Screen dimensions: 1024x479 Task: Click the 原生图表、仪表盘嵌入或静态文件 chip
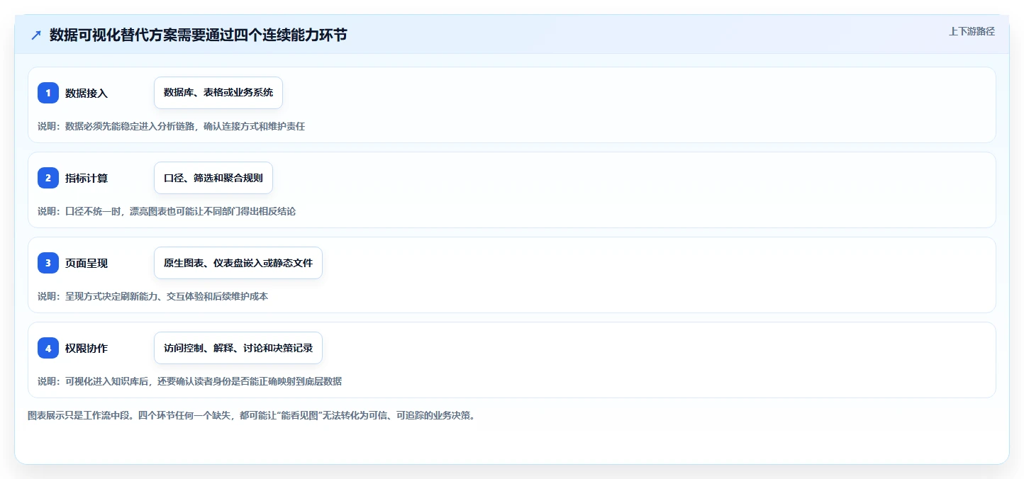(x=238, y=263)
